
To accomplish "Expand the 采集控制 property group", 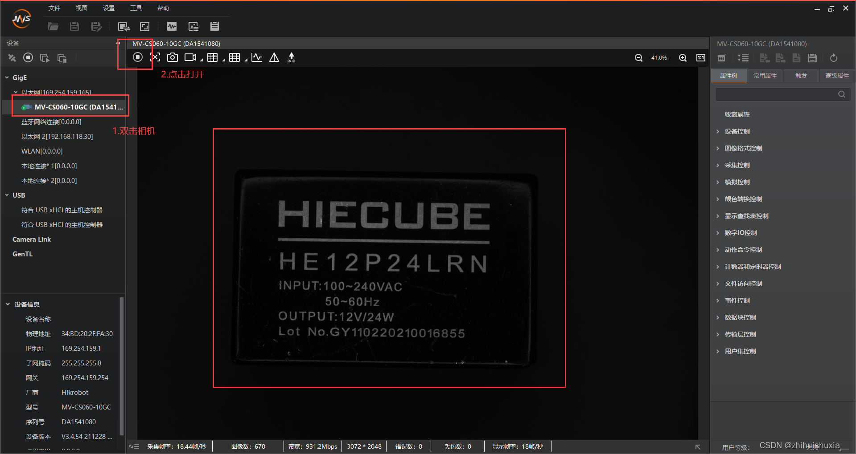I will [x=718, y=165].
